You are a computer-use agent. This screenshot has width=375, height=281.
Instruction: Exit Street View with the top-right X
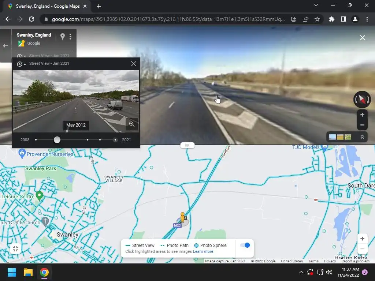[362, 38]
